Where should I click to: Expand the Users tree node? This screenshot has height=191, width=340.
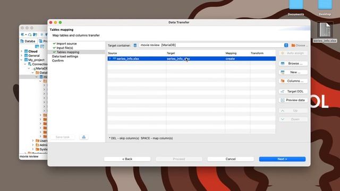pyautogui.click(x=33, y=141)
